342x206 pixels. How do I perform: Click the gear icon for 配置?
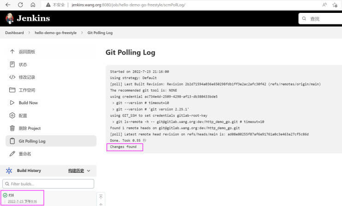click(x=12, y=115)
